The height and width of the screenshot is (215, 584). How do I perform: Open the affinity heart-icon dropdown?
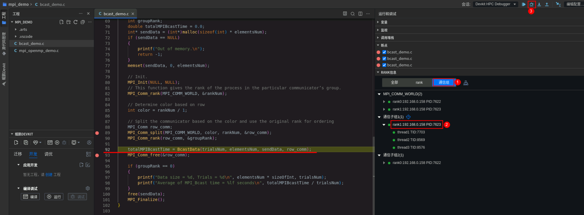tap(37, 143)
